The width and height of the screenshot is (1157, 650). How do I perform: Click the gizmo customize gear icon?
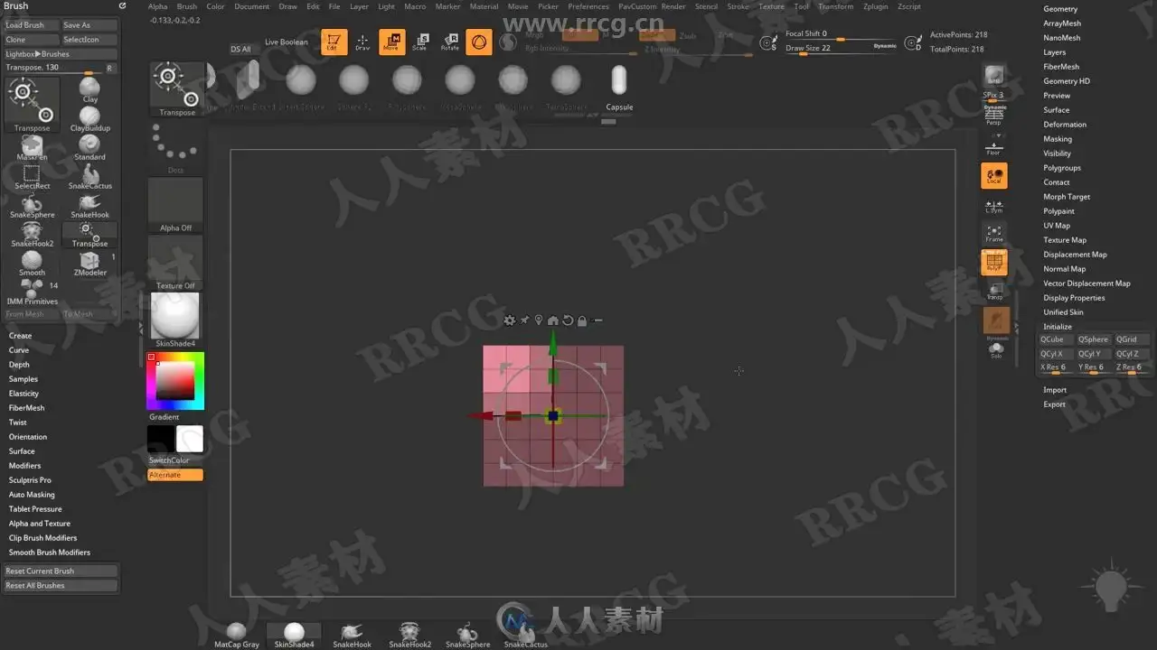tap(510, 320)
